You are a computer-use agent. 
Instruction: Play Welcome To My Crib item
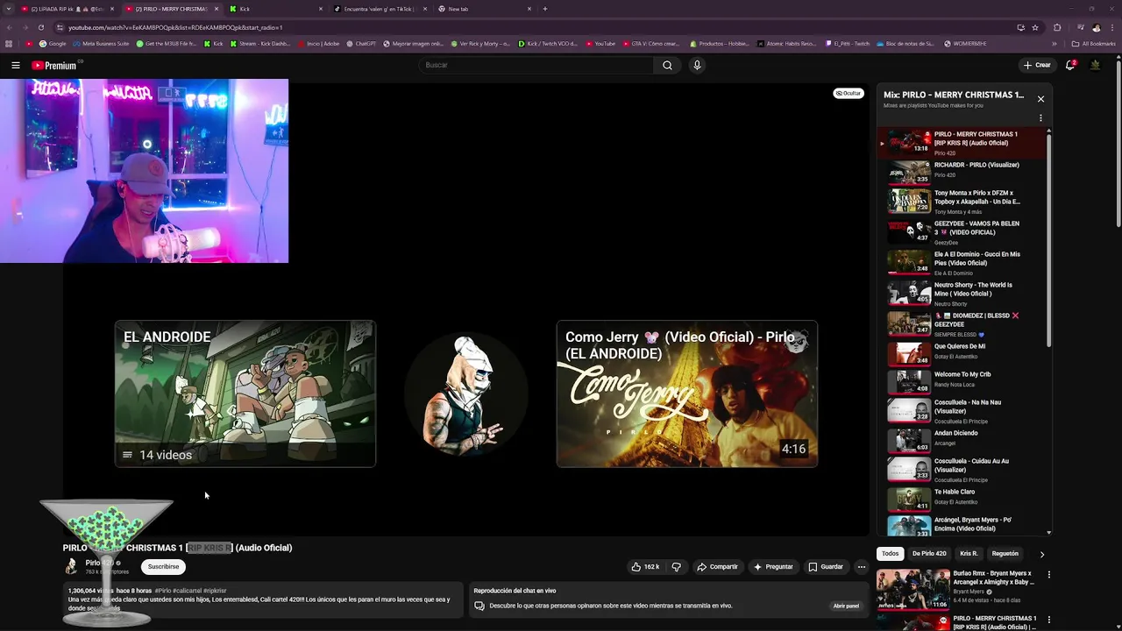[x=962, y=382]
